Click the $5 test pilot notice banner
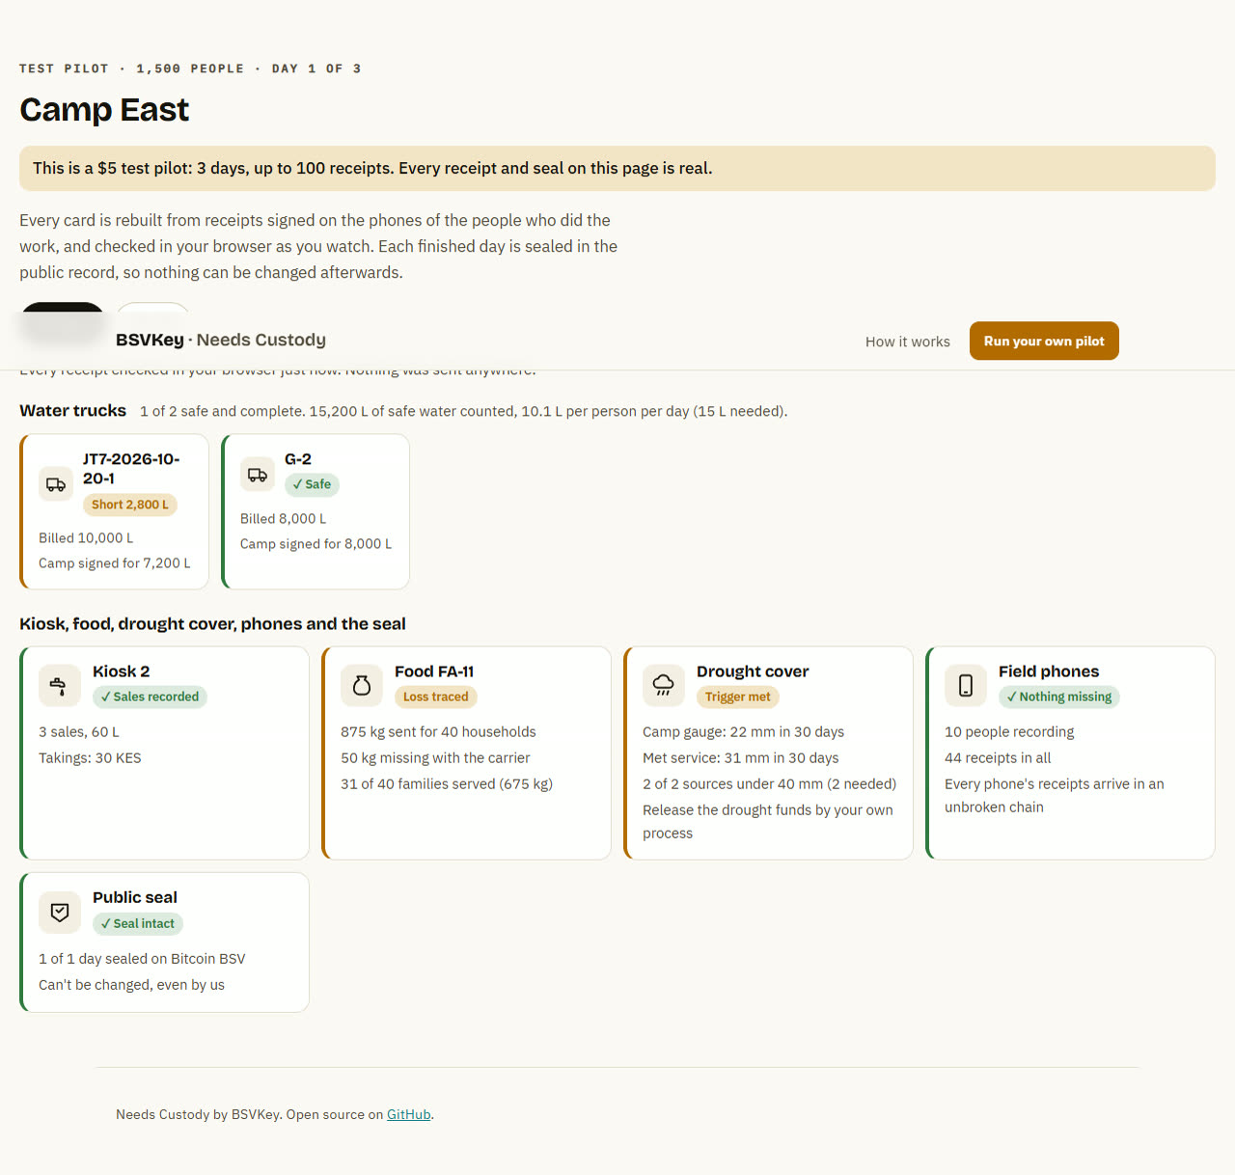The image size is (1235, 1175). tap(617, 168)
